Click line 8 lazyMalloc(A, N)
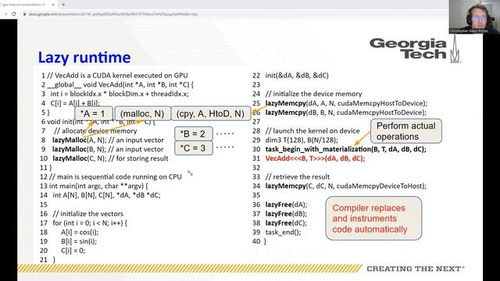Screen dimensions: 500x281 (109, 140)
